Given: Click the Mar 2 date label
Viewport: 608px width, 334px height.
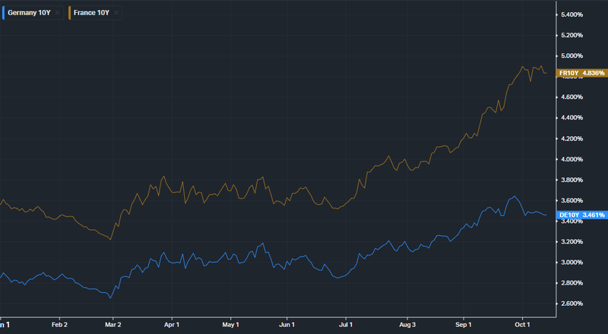Looking at the screenshot, I should tap(112, 325).
